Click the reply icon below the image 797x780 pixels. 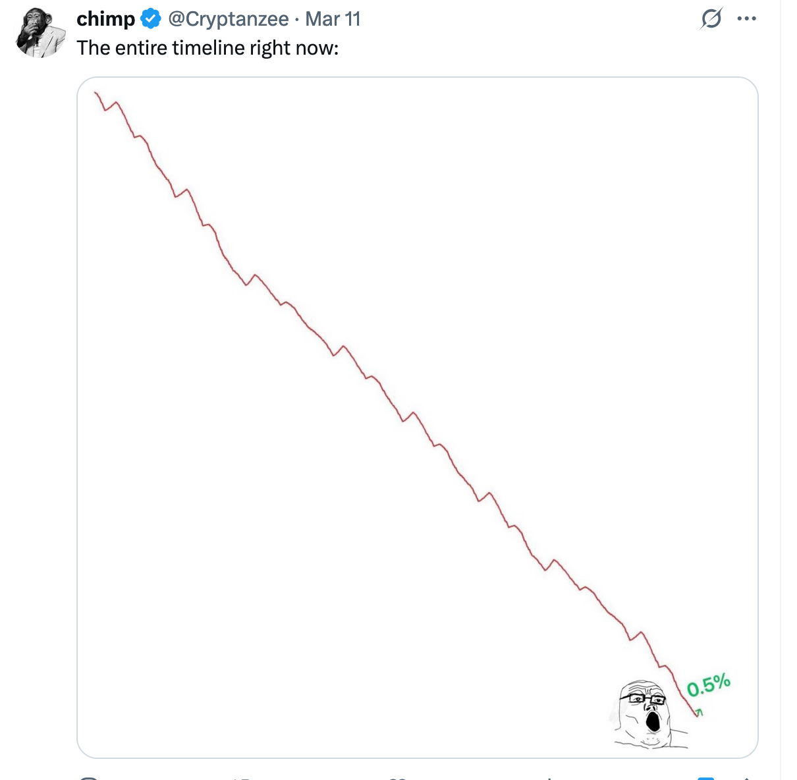point(88,778)
